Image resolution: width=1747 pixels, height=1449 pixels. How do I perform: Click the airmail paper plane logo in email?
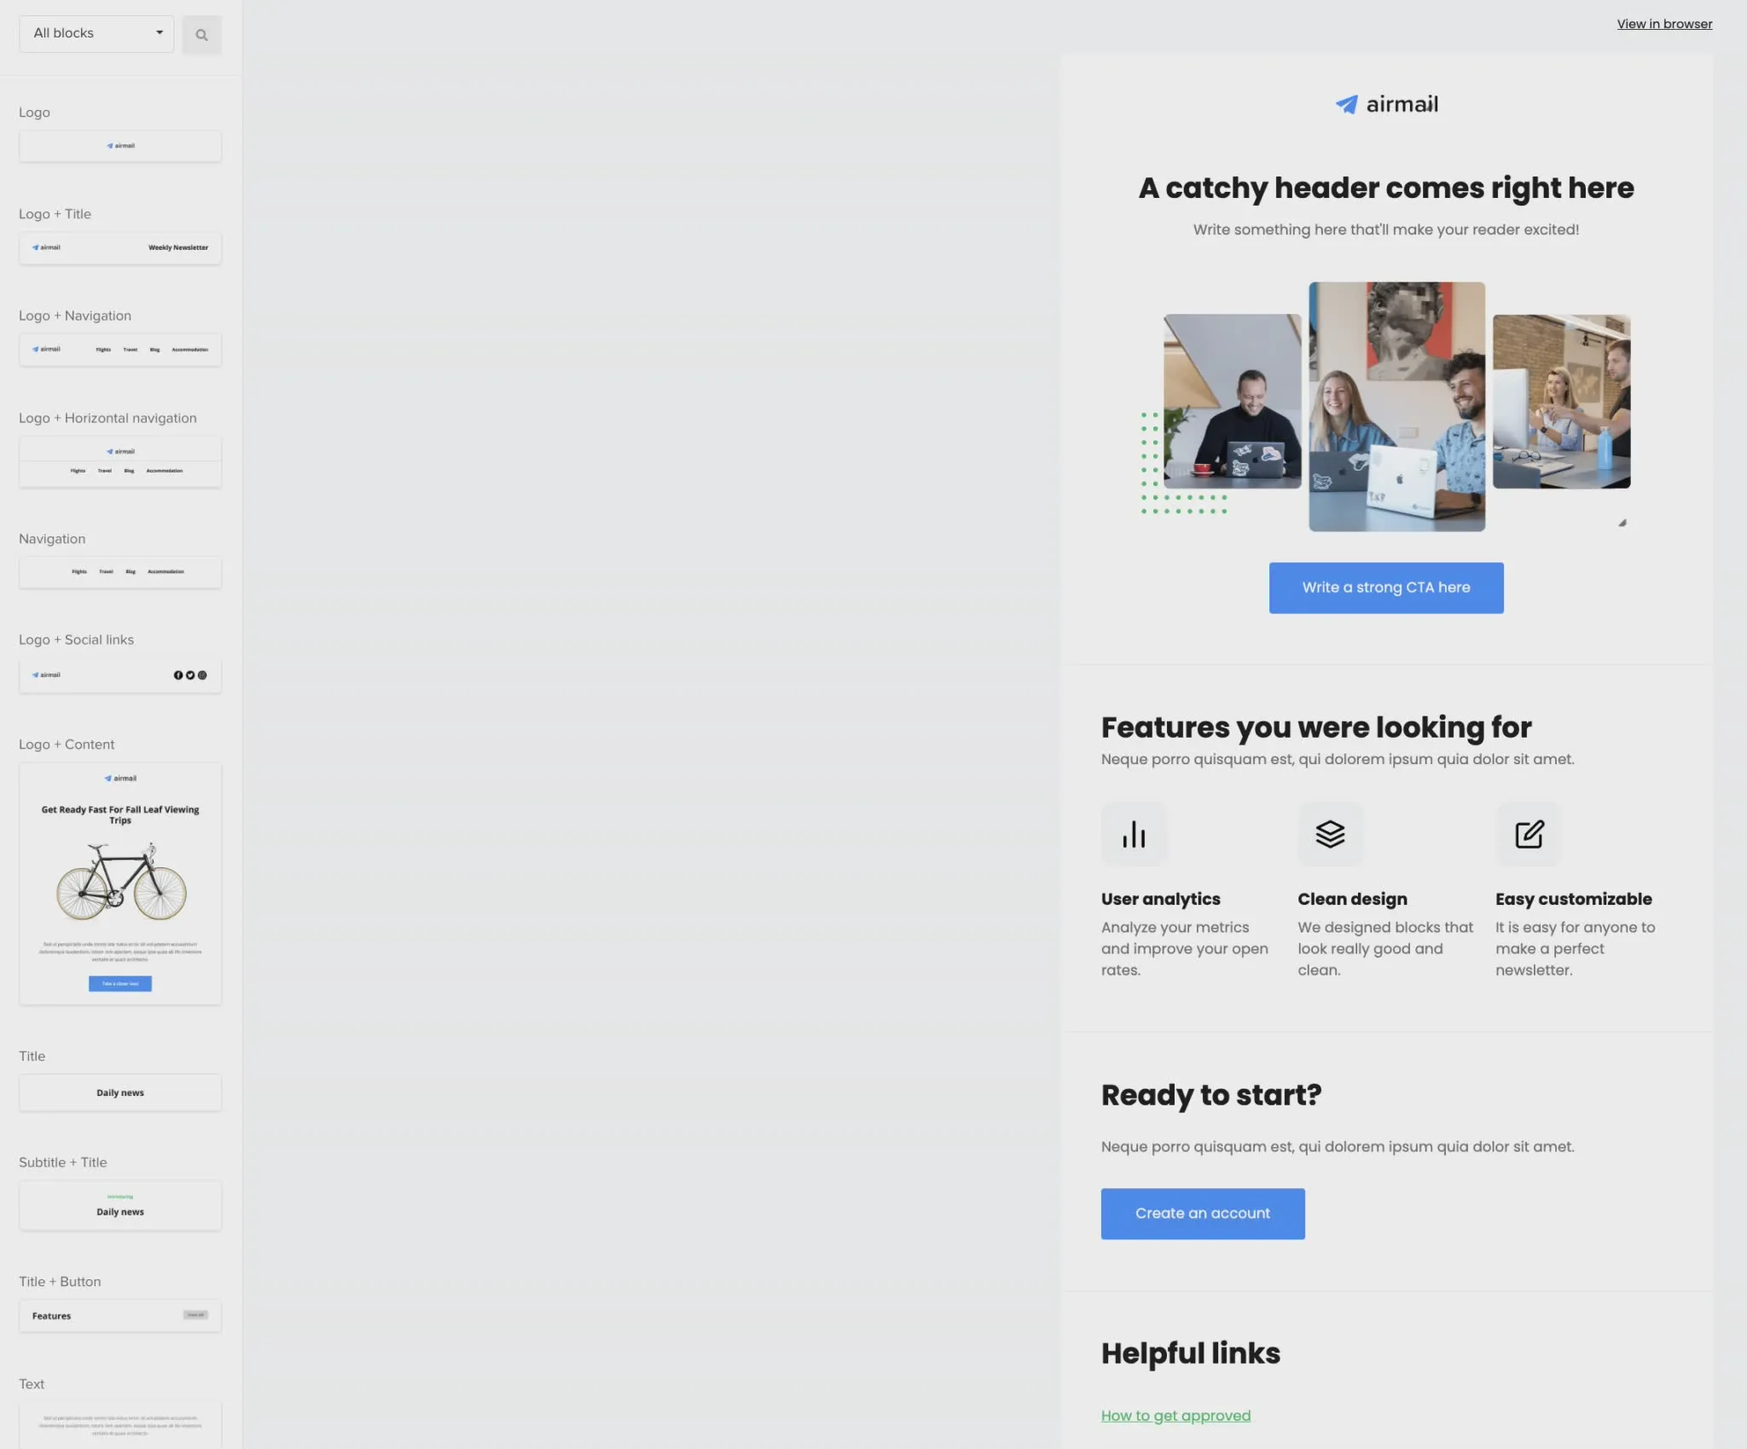(x=1346, y=104)
